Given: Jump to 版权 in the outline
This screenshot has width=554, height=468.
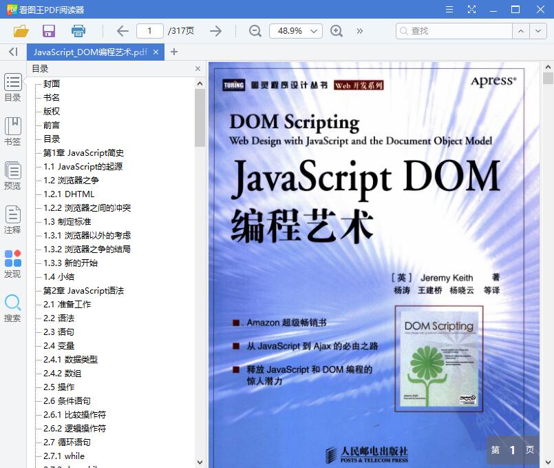Looking at the screenshot, I should click(52, 112).
